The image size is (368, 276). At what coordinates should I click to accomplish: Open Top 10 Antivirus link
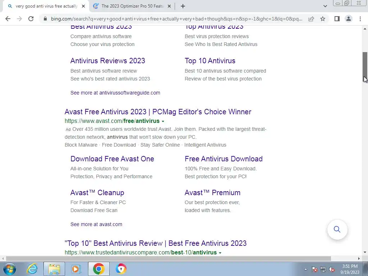click(210, 61)
